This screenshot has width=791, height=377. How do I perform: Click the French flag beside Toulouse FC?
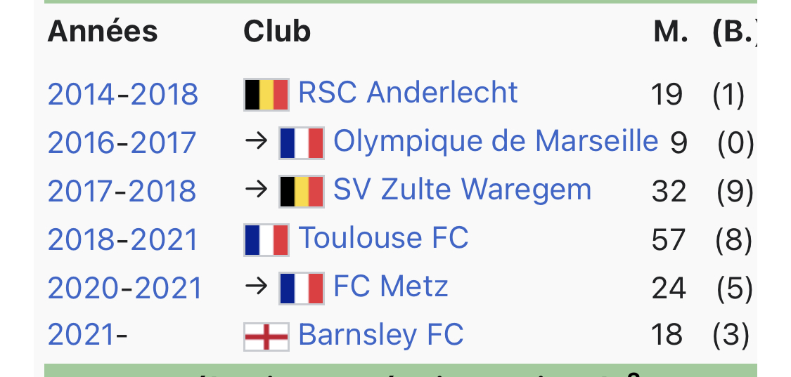pyautogui.click(x=266, y=239)
